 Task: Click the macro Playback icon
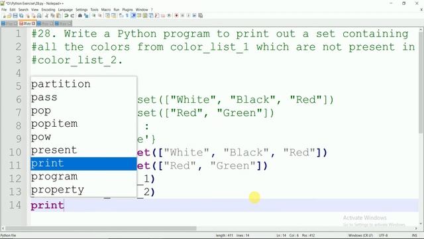[188, 16]
